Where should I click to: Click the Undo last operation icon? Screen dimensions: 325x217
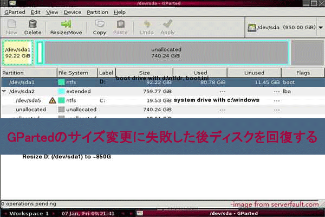pos(147,24)
